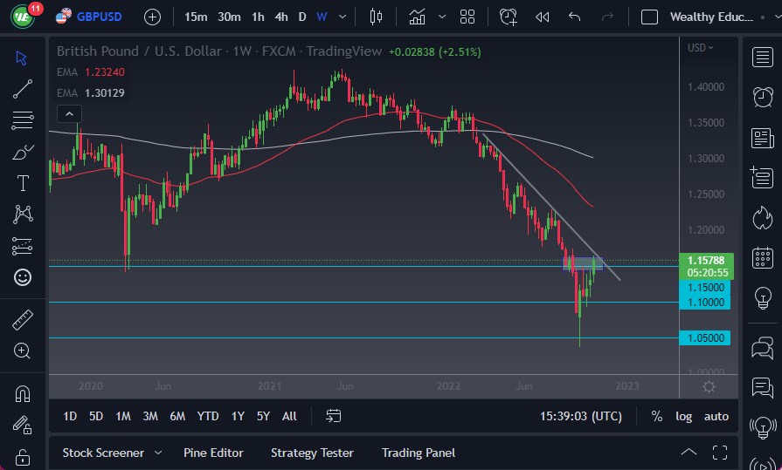This screenshot has width=782, height=470.
Task: Open the Strategy Tester tab
Action: (x=312, y=453)
